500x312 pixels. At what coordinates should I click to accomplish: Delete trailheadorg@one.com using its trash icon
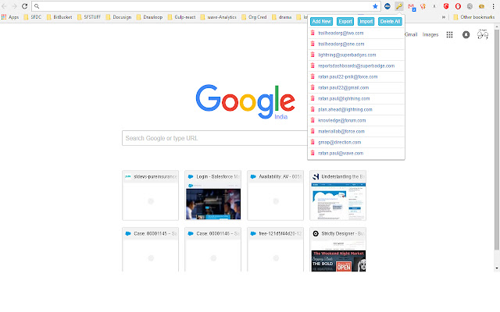tap(312, 44)
